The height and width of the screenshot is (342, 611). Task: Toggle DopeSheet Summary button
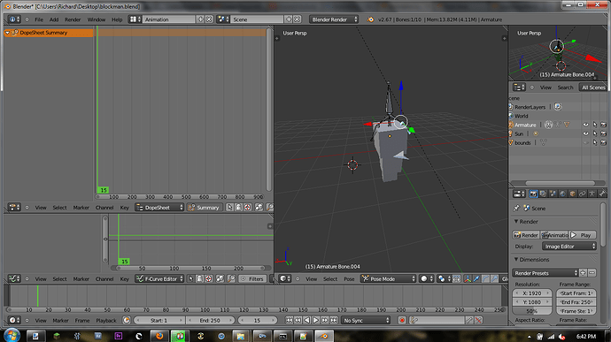click(x=205, y=208)
